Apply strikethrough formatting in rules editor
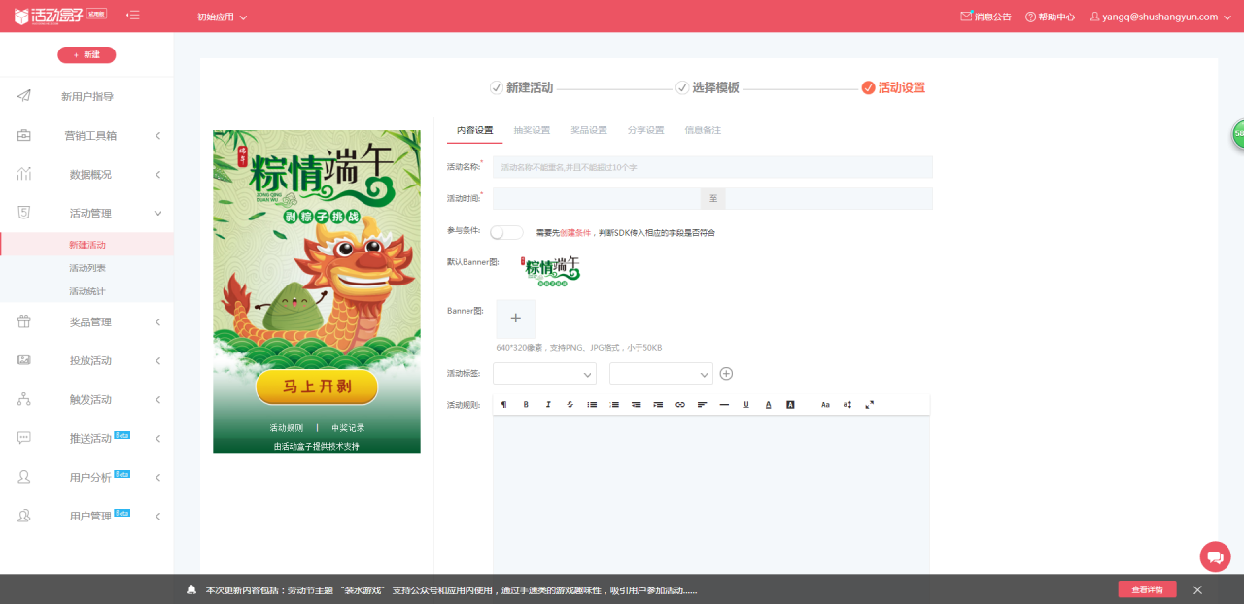1244x604 pixels. click(x=570, y=404)
